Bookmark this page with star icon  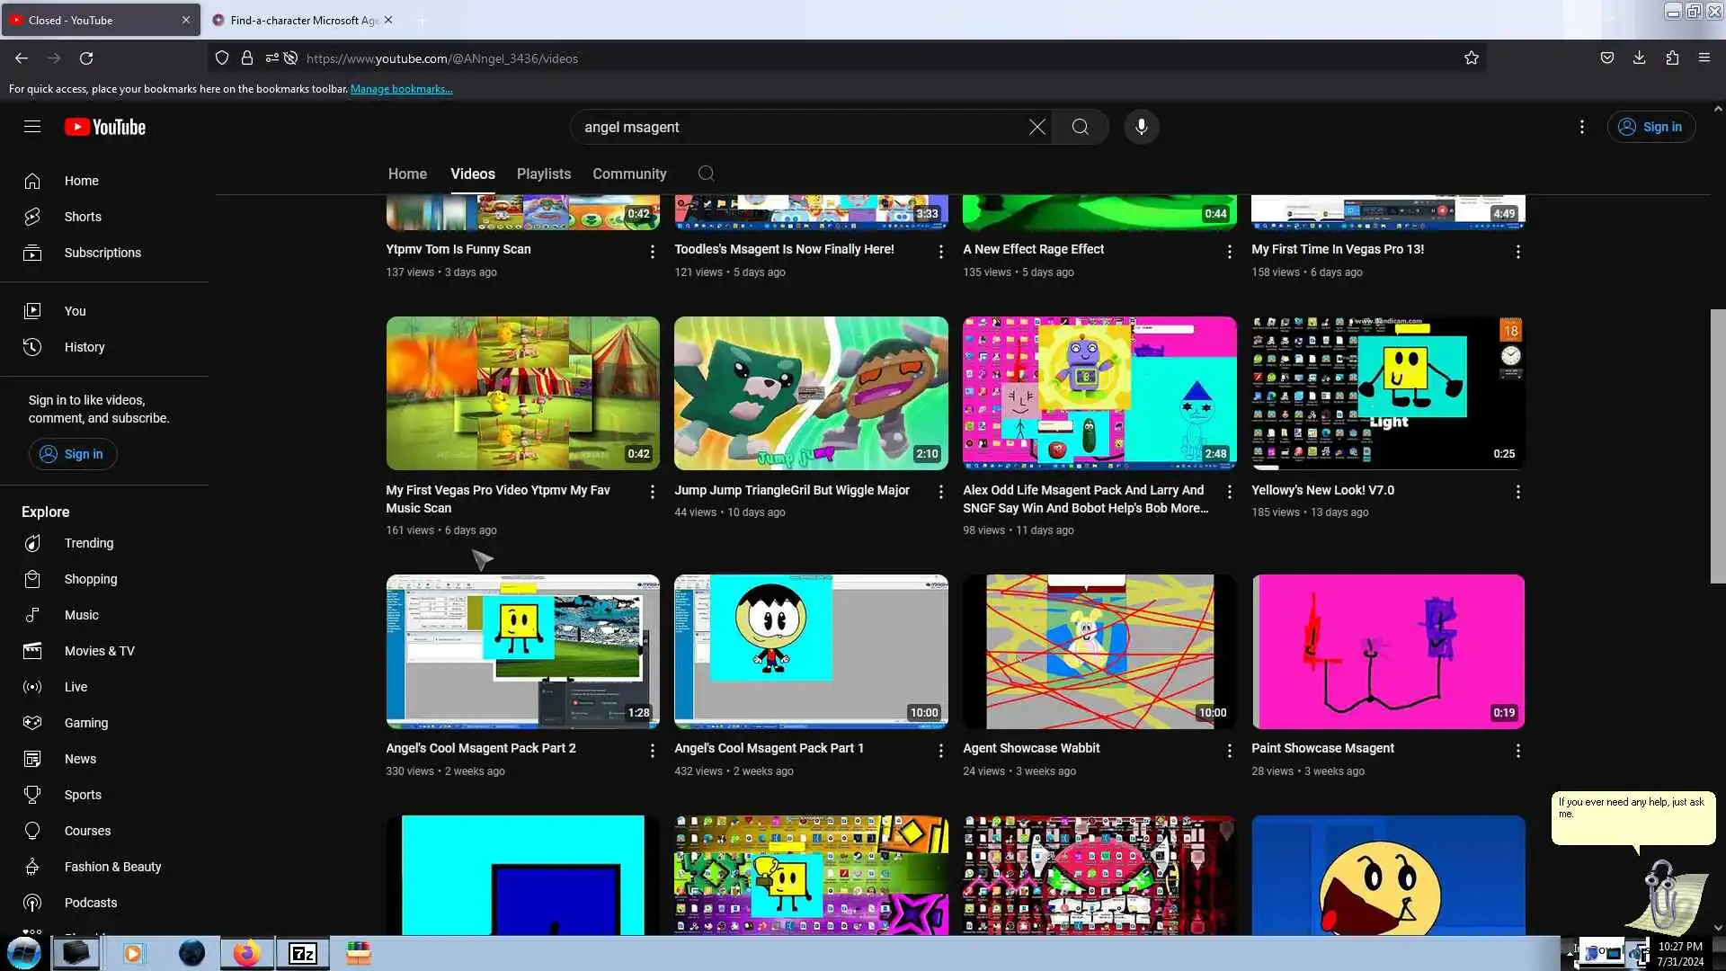[1471, 58]
